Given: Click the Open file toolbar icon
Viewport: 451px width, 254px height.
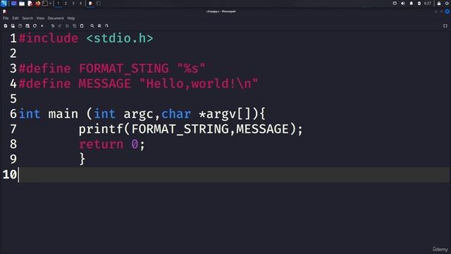Looking at the screenshot, I should pos(13,26).
